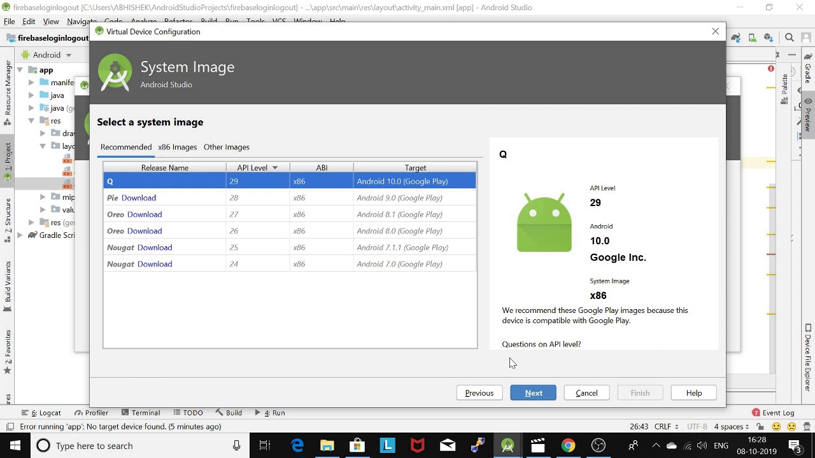Open the Gradle side panel
Screen dimensions: 815x458
(807, 70)
